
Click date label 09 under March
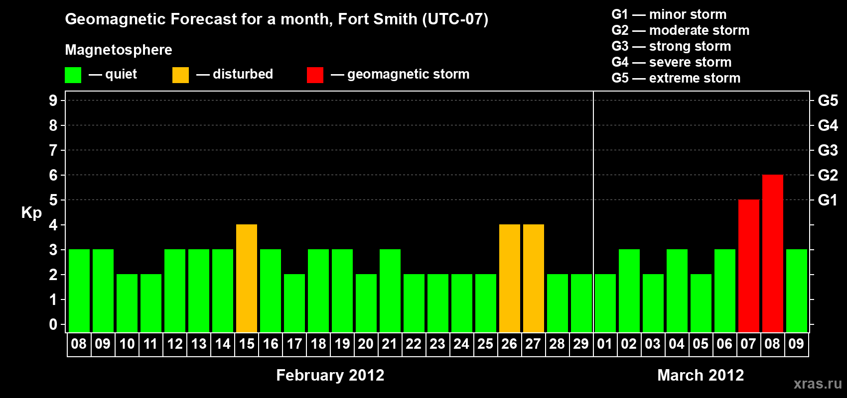coord(796,344)
